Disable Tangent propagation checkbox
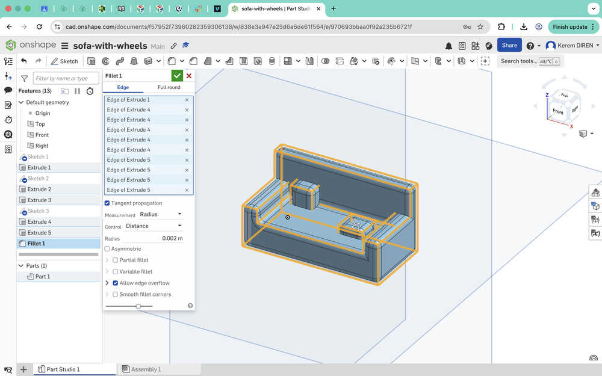 107,203
